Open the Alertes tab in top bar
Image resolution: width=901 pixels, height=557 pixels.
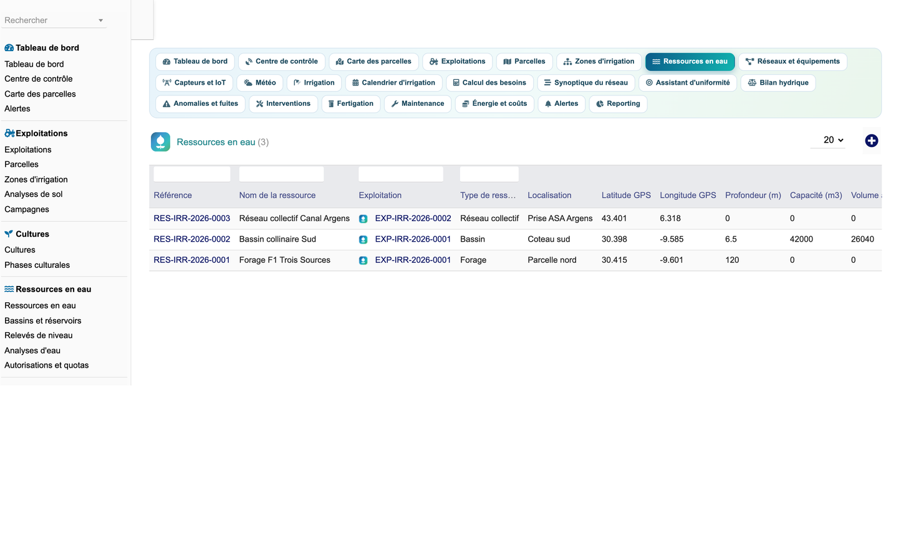(x=561, y=104)
